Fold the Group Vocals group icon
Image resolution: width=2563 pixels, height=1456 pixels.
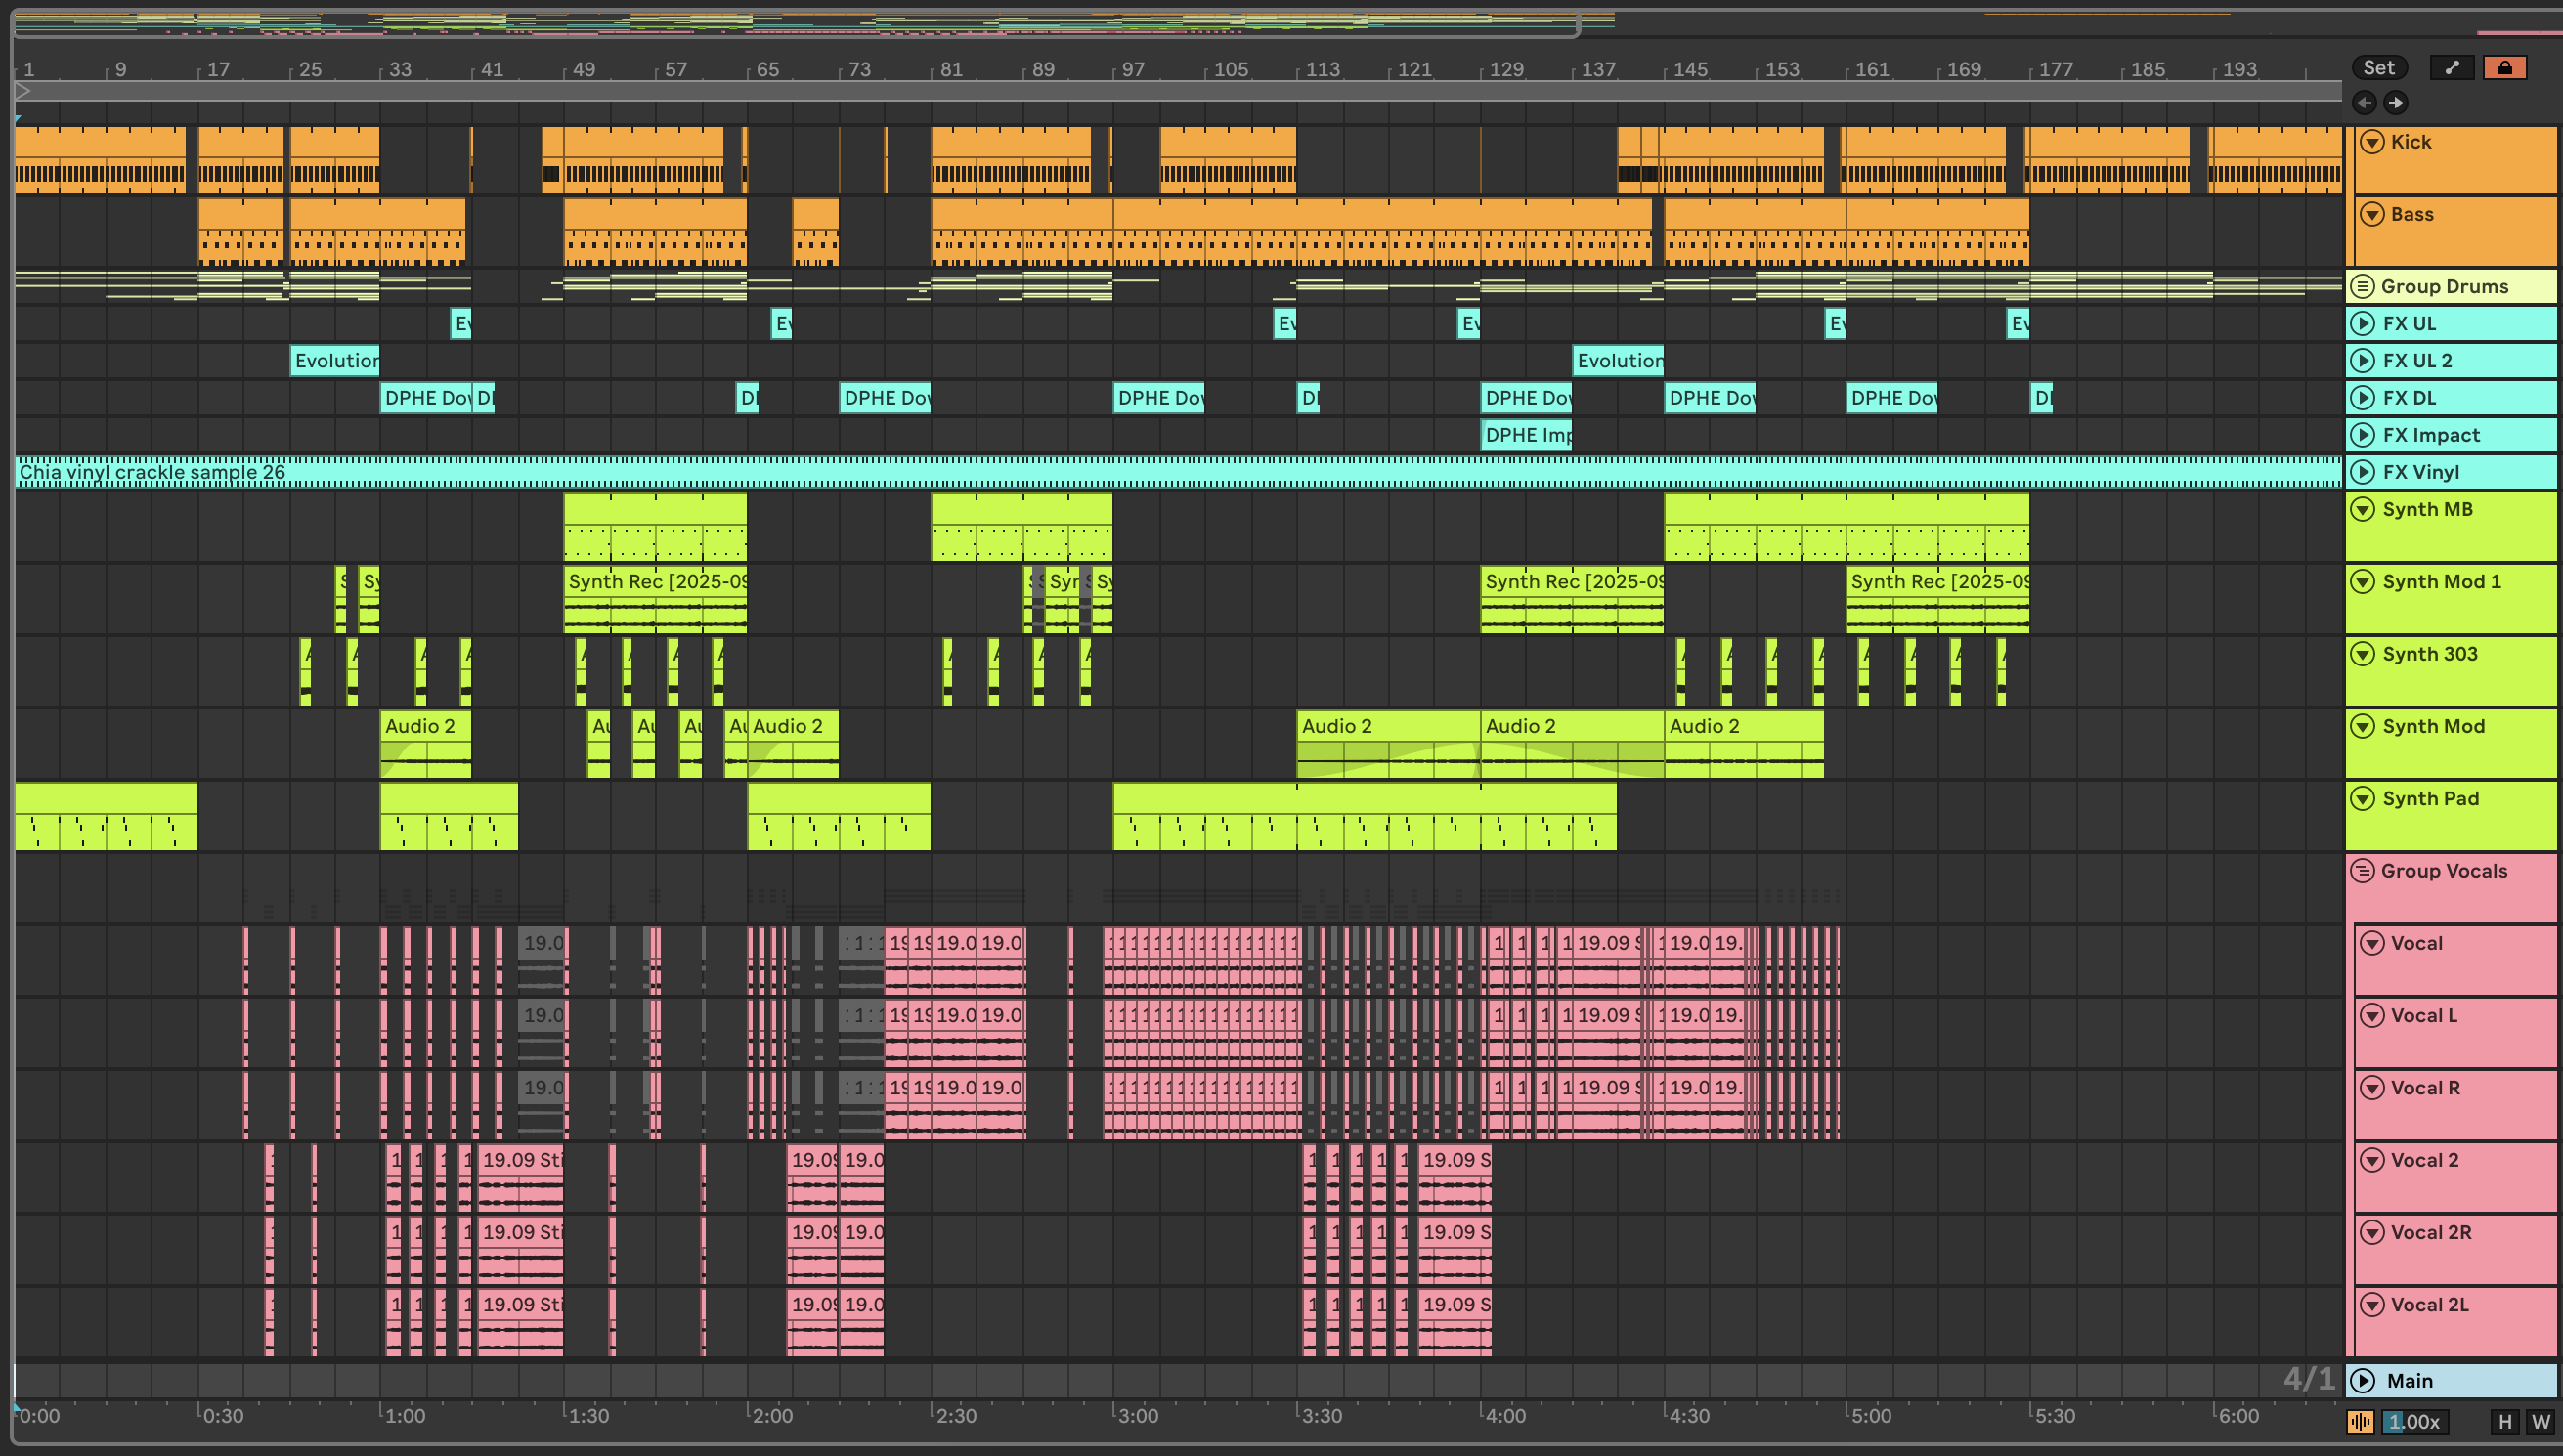tap(2362, 871)
